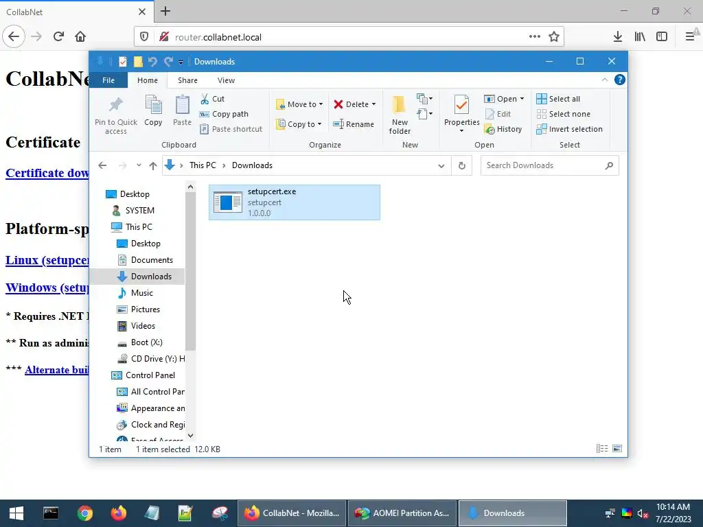The height and width of the screenshot is (527, 703).
Task: Open Boot (X:) drive
Action: click(x=146, y=343)
